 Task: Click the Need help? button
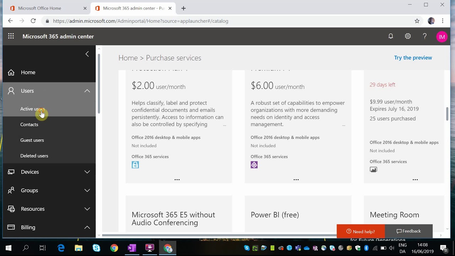tap(361, 231)
